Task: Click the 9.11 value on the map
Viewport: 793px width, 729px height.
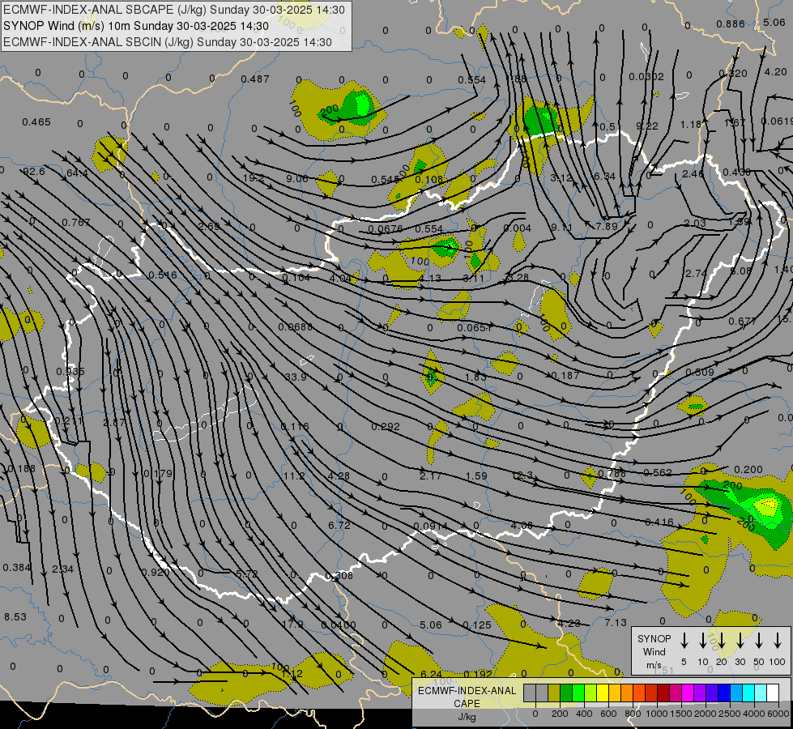Action: (561, 228)
